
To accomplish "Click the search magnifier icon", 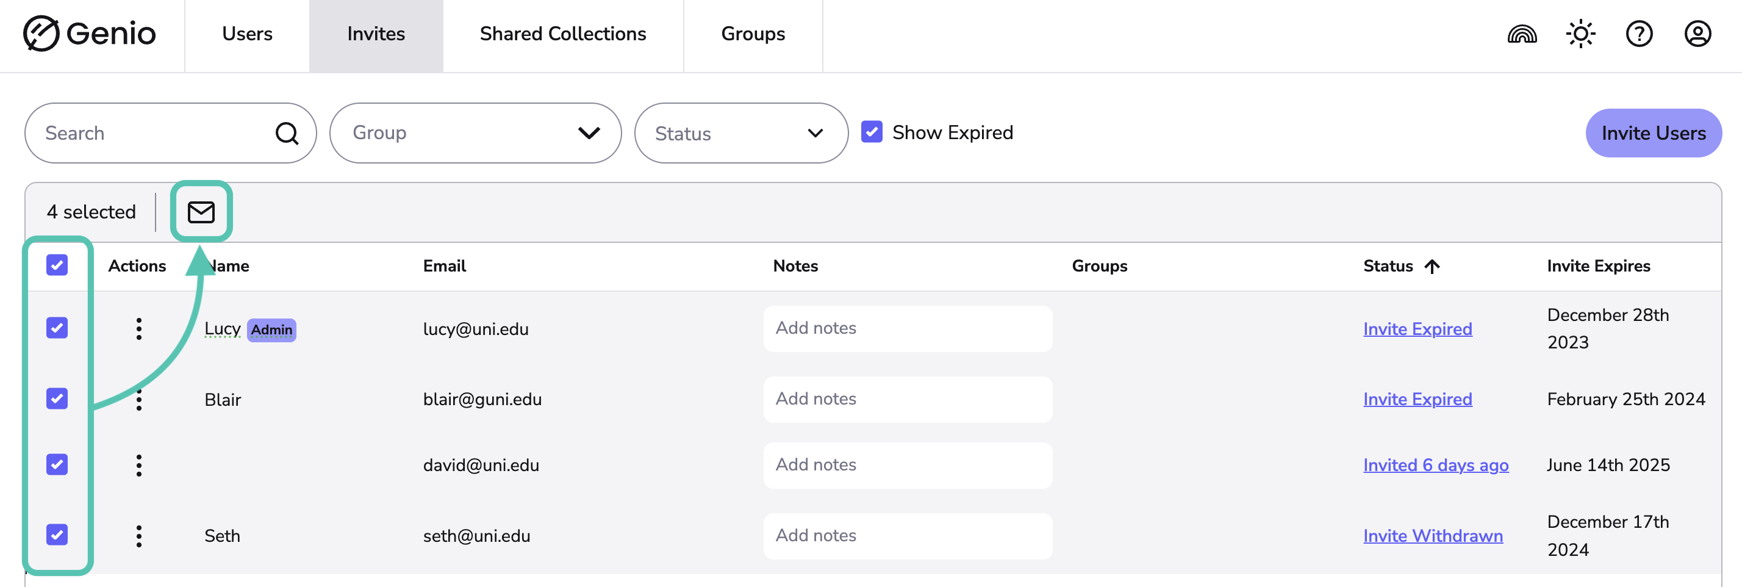I will coord(287,133).
